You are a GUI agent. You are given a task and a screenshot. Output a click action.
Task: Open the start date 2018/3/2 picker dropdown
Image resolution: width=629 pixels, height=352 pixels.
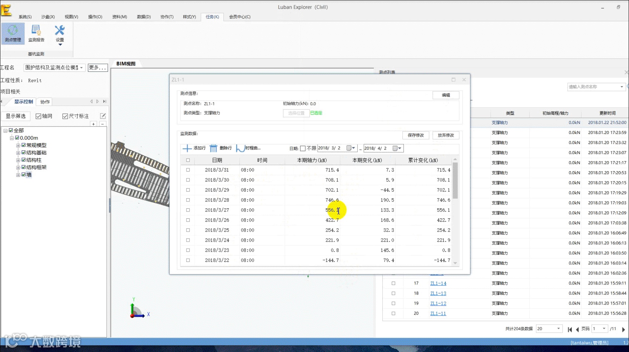tap(351, 148)
